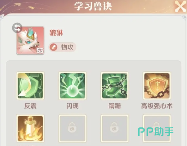The height and width of the screenshot is (146, 187).
Task: Close the 学习兽诀 window
Action: pos(180,7)
